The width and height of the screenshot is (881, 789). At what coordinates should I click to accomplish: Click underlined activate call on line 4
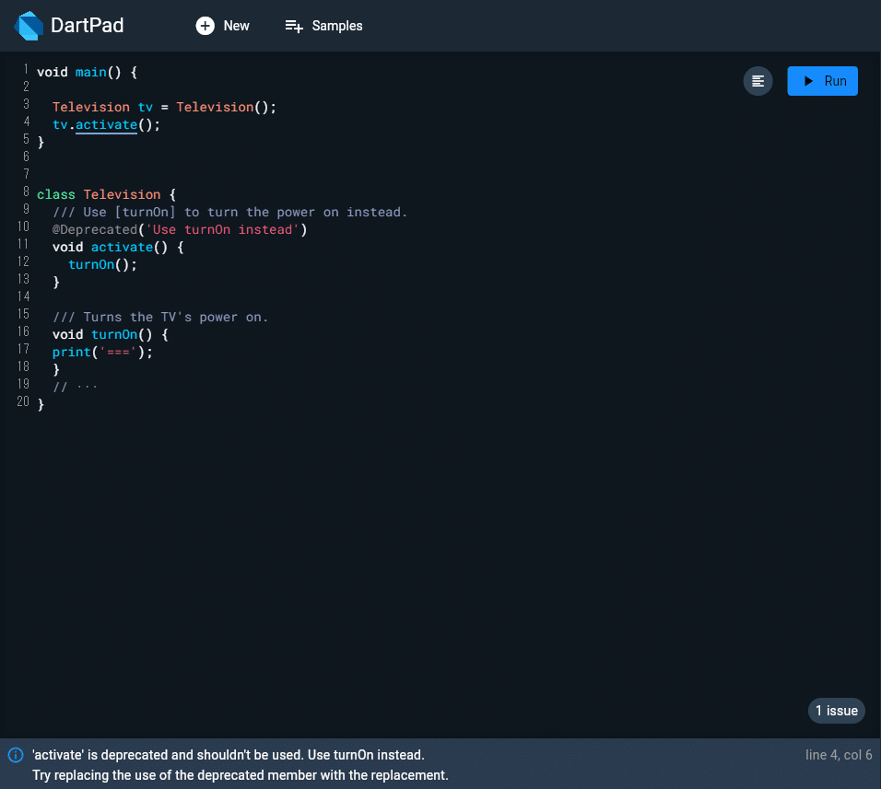coord(106,124)
